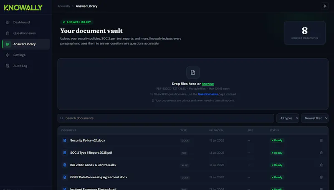Follow the Questionnaires page link

[x=207, y=94]
